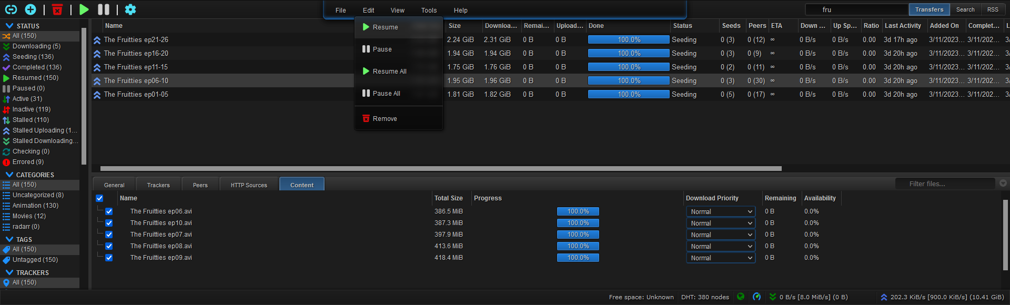Toggle alternative speed limits gauge icon

click(756, 297)
